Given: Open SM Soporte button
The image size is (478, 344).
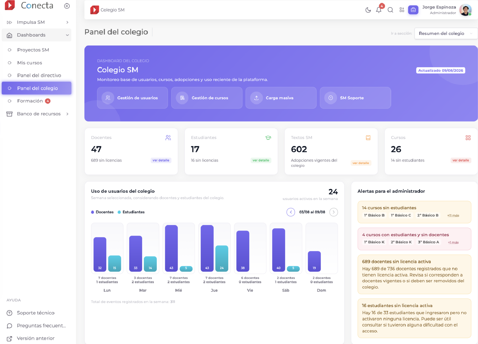Looking at the screenshot, I should pyautogui.click(x=355, y=98).
